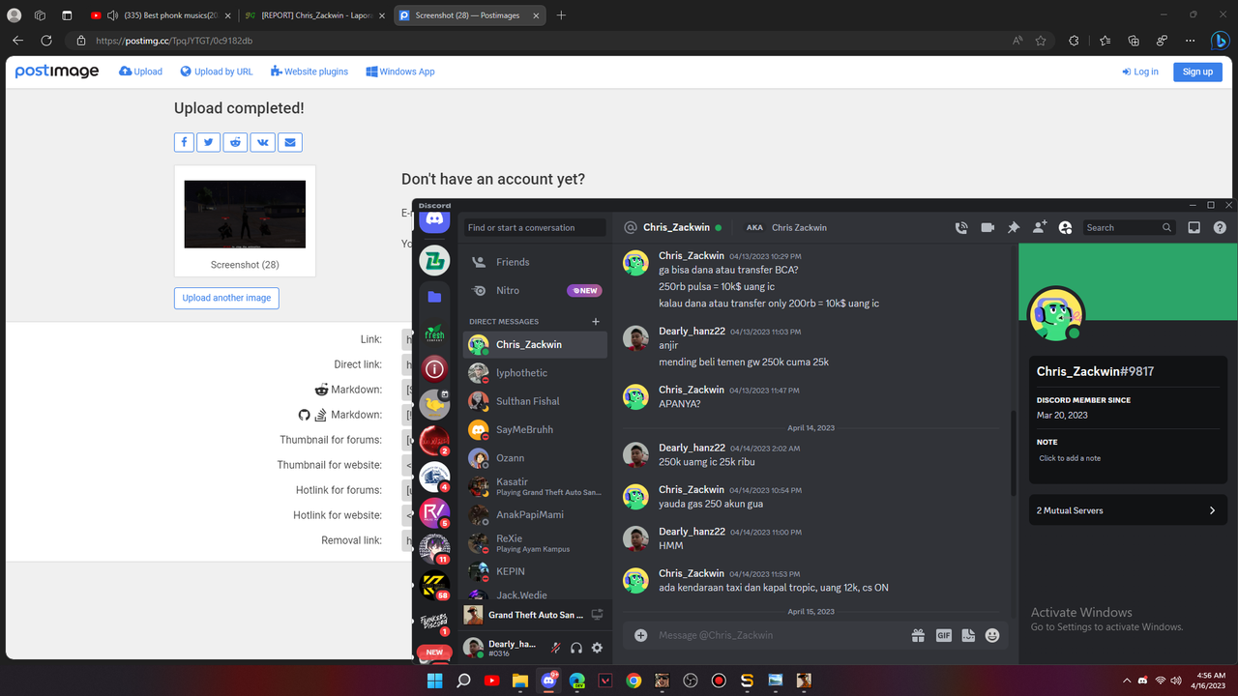Open DM with Kasatir
1238x696 pixels.
coord(535,486)
